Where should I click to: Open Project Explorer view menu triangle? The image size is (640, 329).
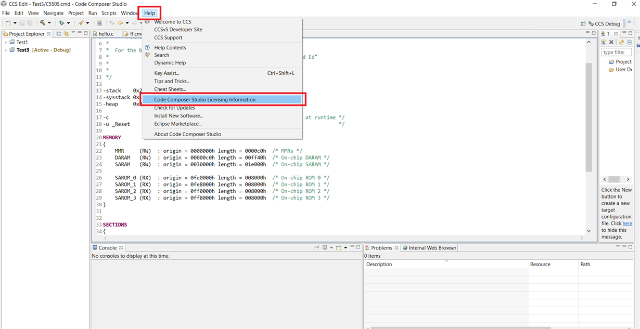coord(73,33)
